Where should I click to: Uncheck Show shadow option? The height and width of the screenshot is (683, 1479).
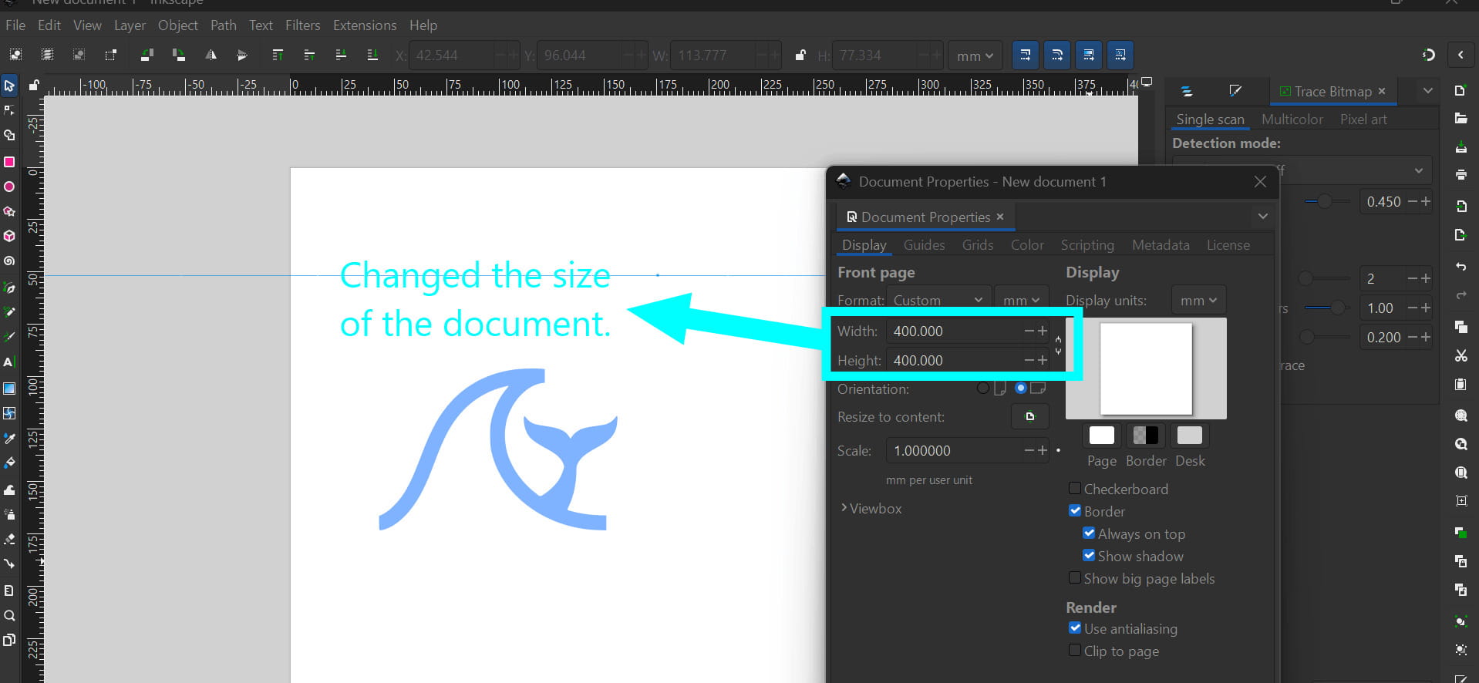point(1089,555)
